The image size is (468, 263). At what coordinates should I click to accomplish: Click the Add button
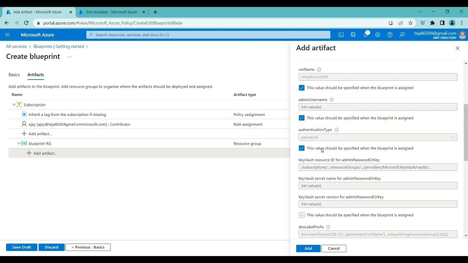click(x=308, y=248)
